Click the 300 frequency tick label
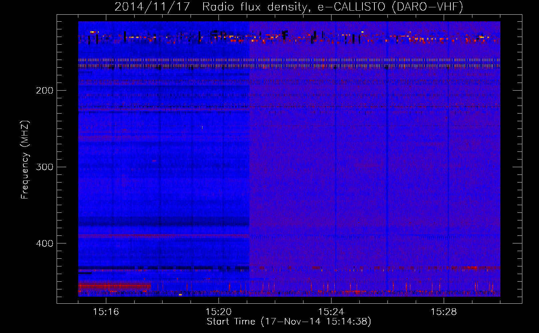This screenshot has width=539, height=333. point(45,167)
